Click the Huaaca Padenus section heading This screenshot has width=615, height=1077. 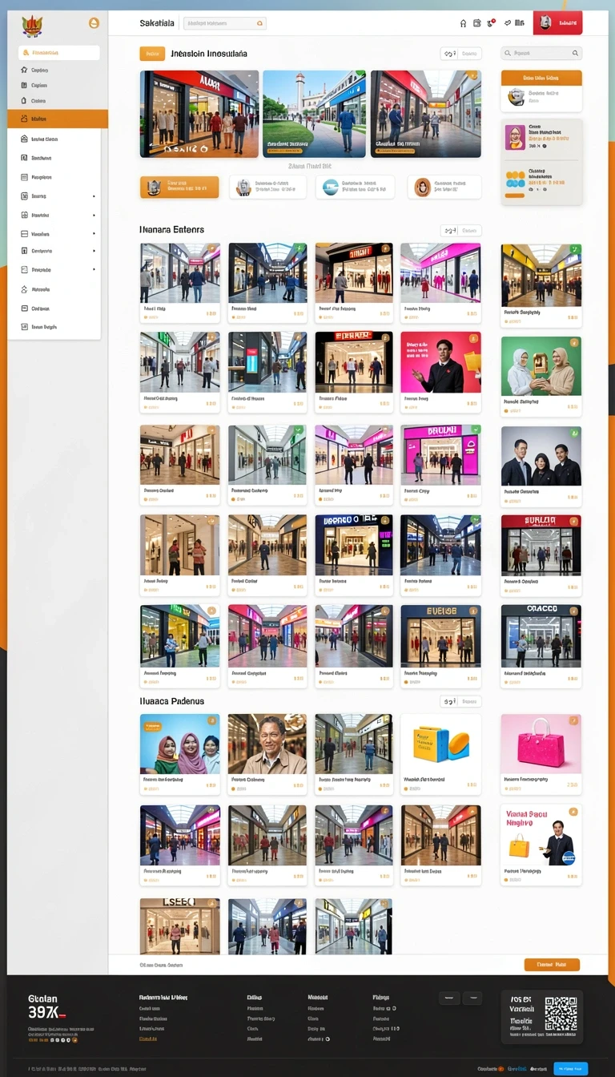pyautogui.click(x=171, y=701)
